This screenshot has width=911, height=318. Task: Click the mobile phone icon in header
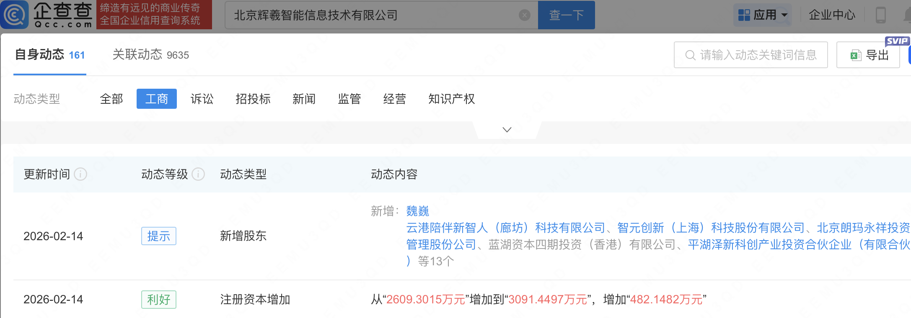point(880,15)
